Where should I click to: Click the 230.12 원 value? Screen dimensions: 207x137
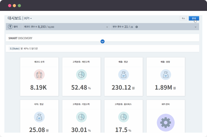[x=123, y=87]
